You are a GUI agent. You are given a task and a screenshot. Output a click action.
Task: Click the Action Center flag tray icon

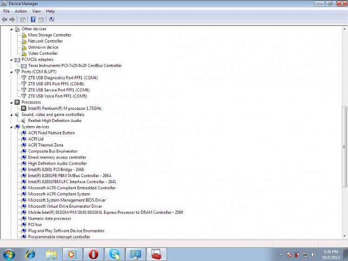(x=289, y=255)
